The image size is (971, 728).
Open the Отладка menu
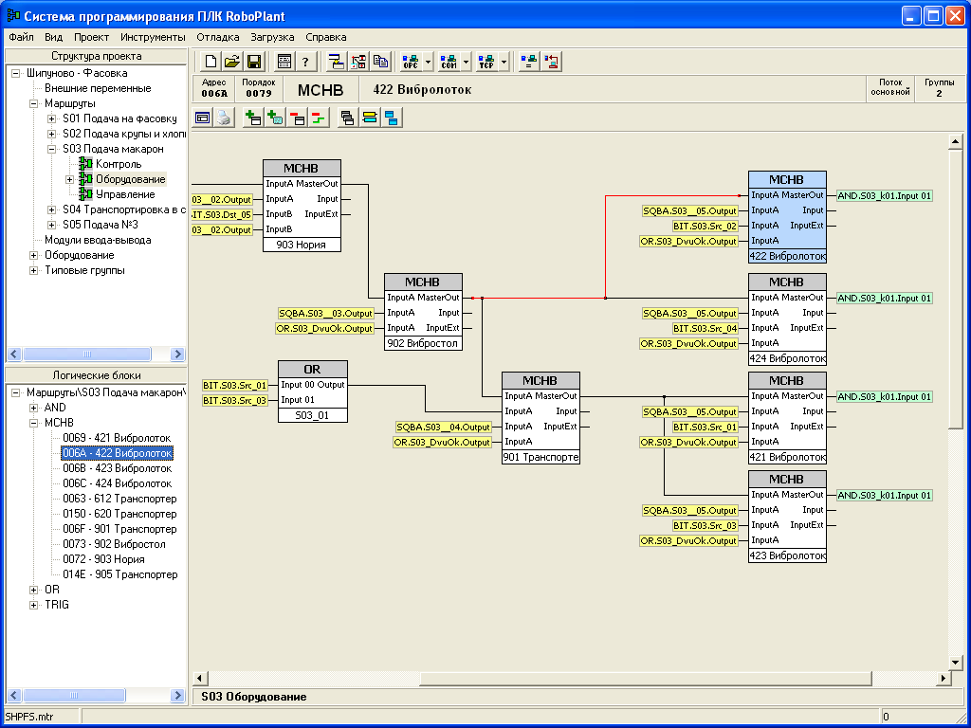coord(217,37)
